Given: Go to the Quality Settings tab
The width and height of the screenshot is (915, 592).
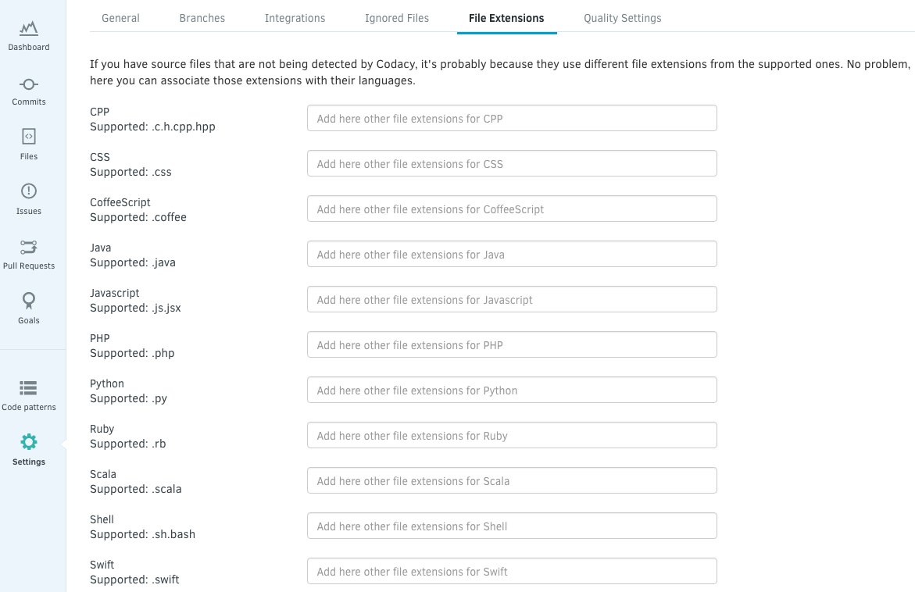Looking at the screenshot, I should (622, 18).
